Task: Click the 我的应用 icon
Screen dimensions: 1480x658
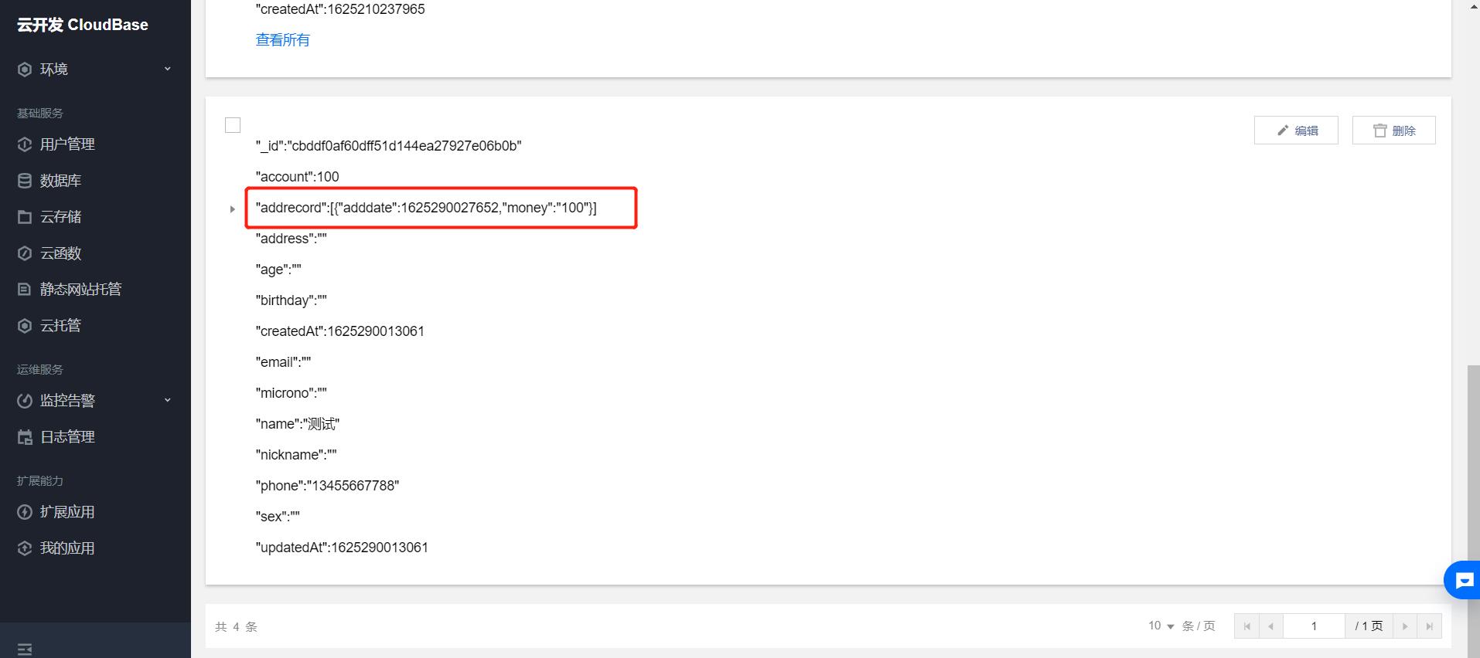Action: click(x=25, y=548)
